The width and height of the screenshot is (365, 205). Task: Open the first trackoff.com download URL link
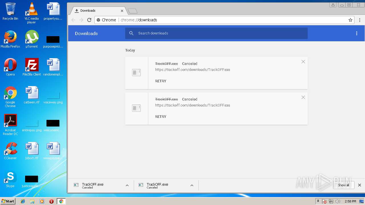coord(192,70)
